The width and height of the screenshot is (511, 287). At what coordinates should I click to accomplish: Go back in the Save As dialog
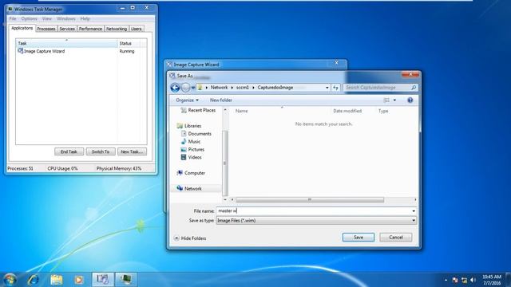(175, 88)
